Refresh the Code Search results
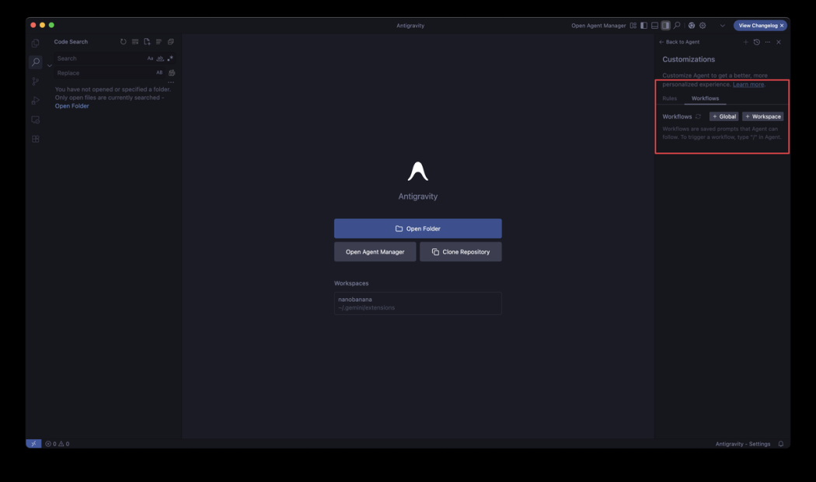The height and width of the screenshot is (482, 816). point(124,42)
